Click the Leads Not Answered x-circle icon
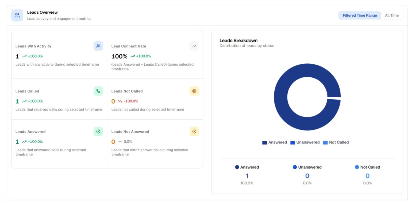 pos(194,131)
